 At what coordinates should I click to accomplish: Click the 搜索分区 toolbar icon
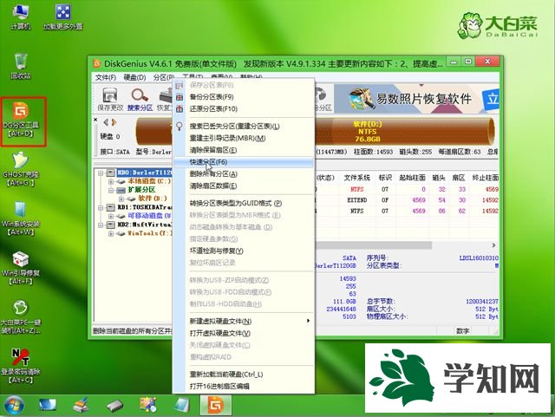pos(140,99)
